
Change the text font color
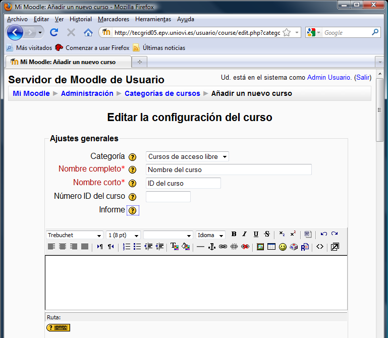click(175, 247)
